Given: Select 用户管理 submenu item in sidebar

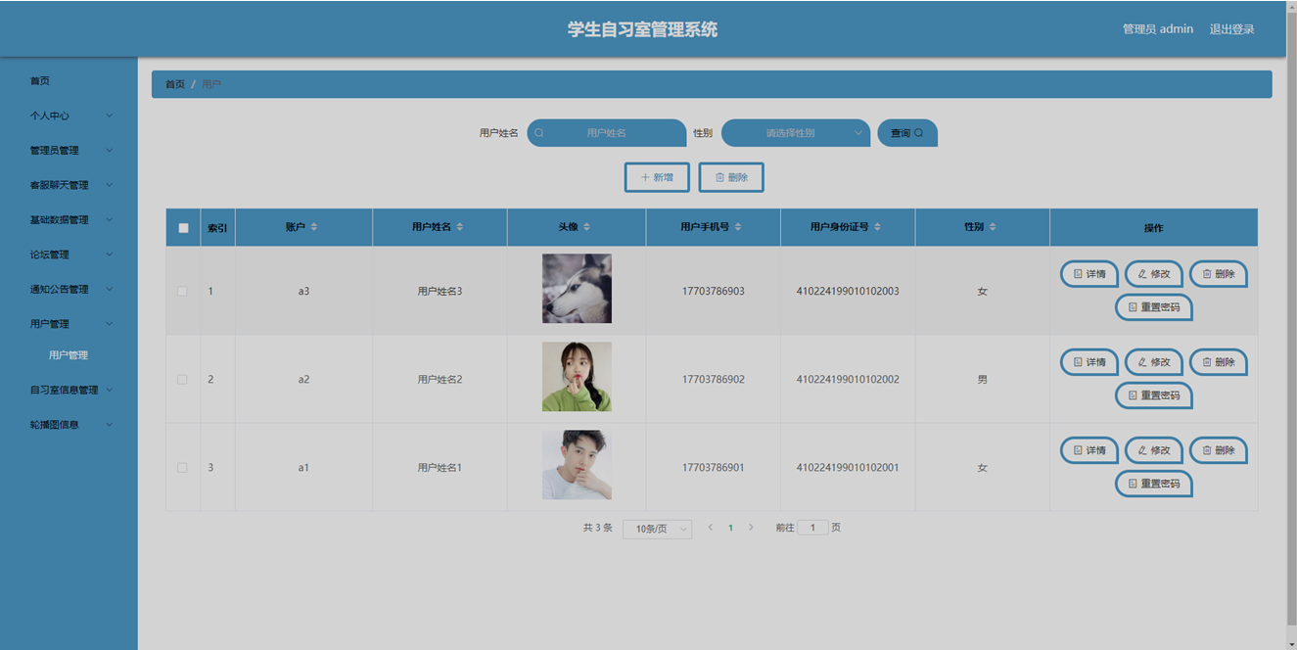Looking at the screenshot, I should click(x=69, y=355).
